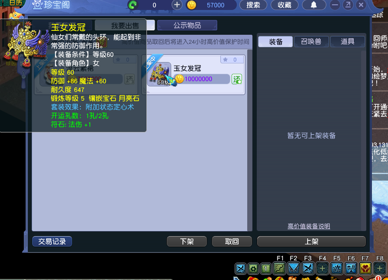The width and height of the screenshot is (388, 280).
Task: Pop out the 珍宝阁 window
Action: 348,5
